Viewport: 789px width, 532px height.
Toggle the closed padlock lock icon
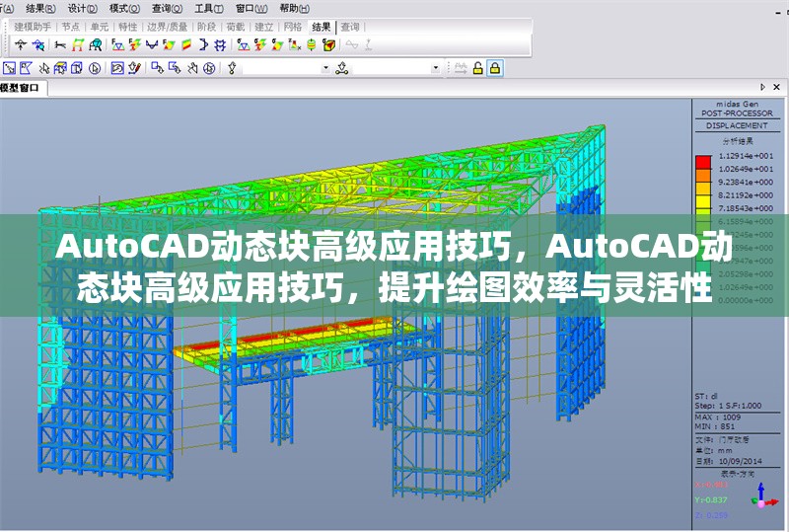tap(495, 68)
